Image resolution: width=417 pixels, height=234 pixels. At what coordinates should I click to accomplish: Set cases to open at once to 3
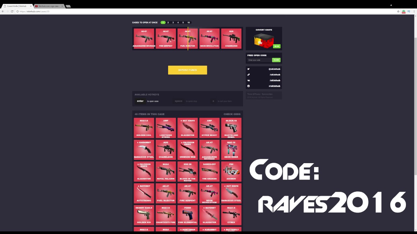[173, 22]
